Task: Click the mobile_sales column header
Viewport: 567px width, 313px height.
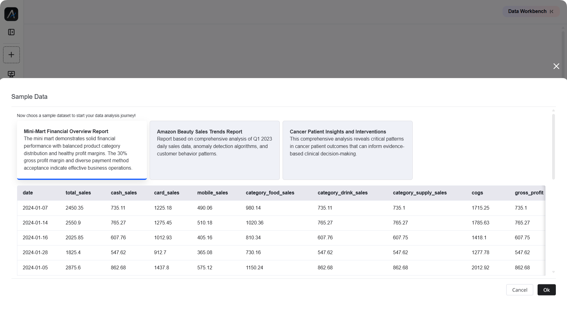Action: click(212, 193)
